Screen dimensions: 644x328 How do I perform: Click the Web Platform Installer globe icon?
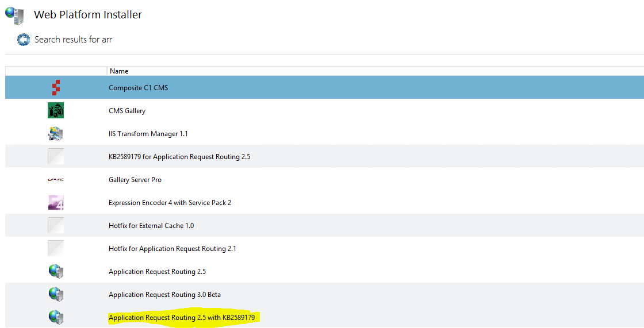pyautogui.click(x=15, y=16)
